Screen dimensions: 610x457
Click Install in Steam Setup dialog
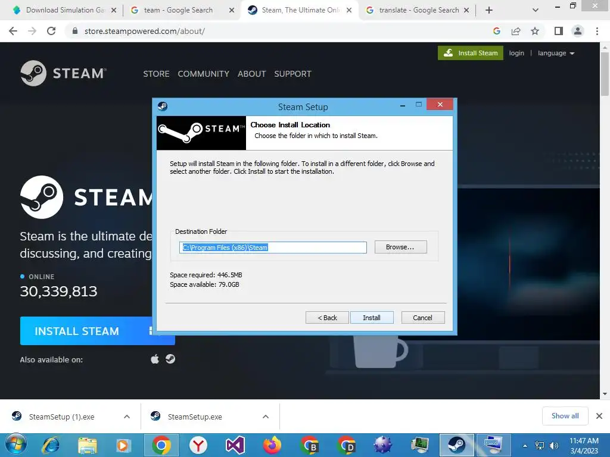tap(372, 318)
